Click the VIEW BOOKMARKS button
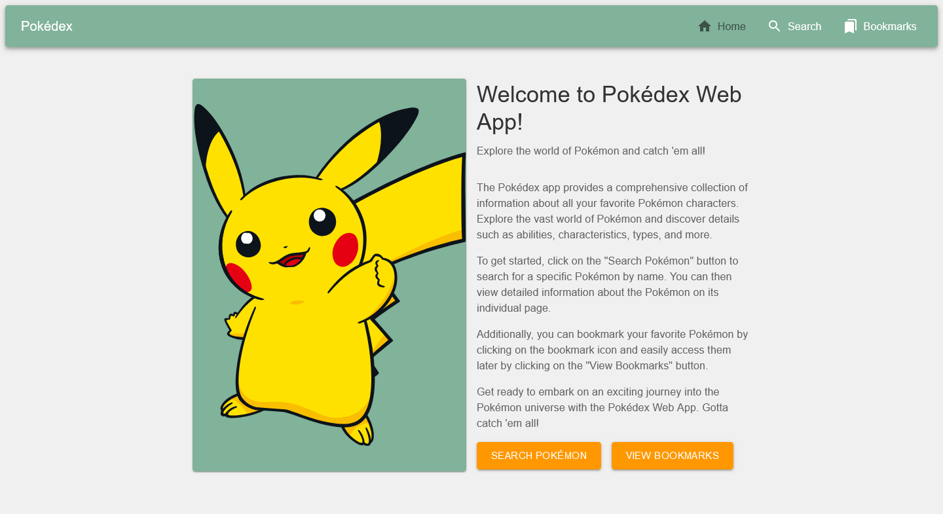 [673, 456]
